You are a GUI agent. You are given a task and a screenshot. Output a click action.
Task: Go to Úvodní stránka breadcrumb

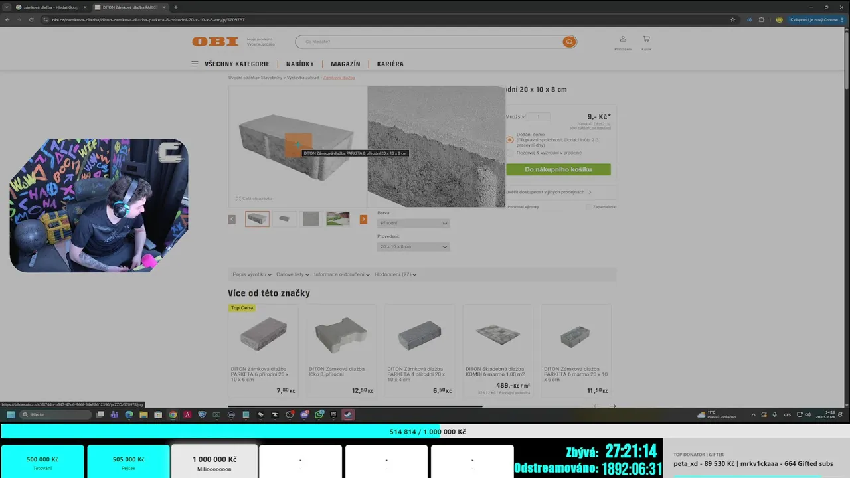click(x=243, y=78)
